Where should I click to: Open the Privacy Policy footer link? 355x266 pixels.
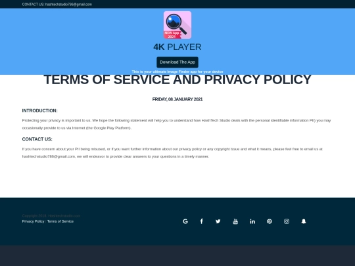pos(33,221)
